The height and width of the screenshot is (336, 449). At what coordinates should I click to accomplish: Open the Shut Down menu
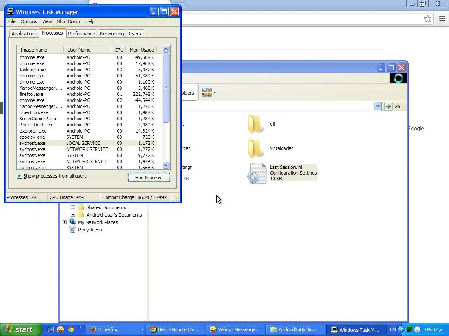click(68, 21)
